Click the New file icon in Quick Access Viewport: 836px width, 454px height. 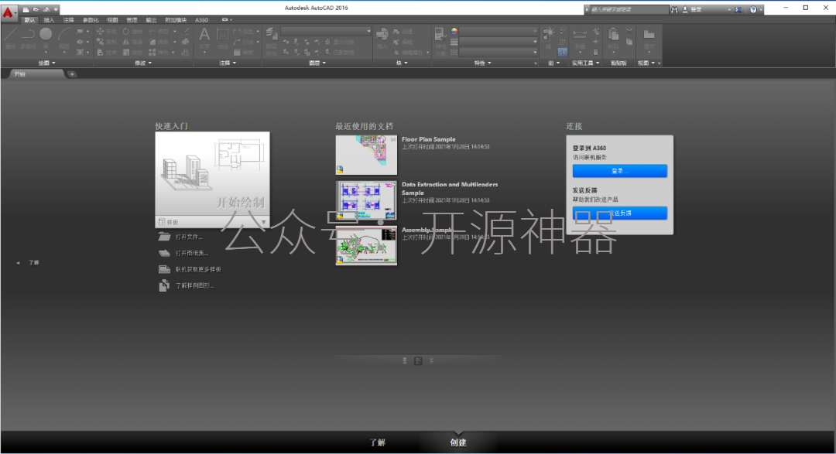click(26, 9)
